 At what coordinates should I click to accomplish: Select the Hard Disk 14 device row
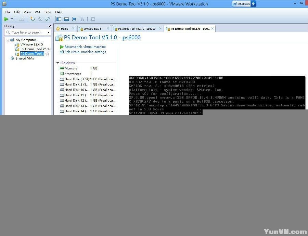(87, 111)
